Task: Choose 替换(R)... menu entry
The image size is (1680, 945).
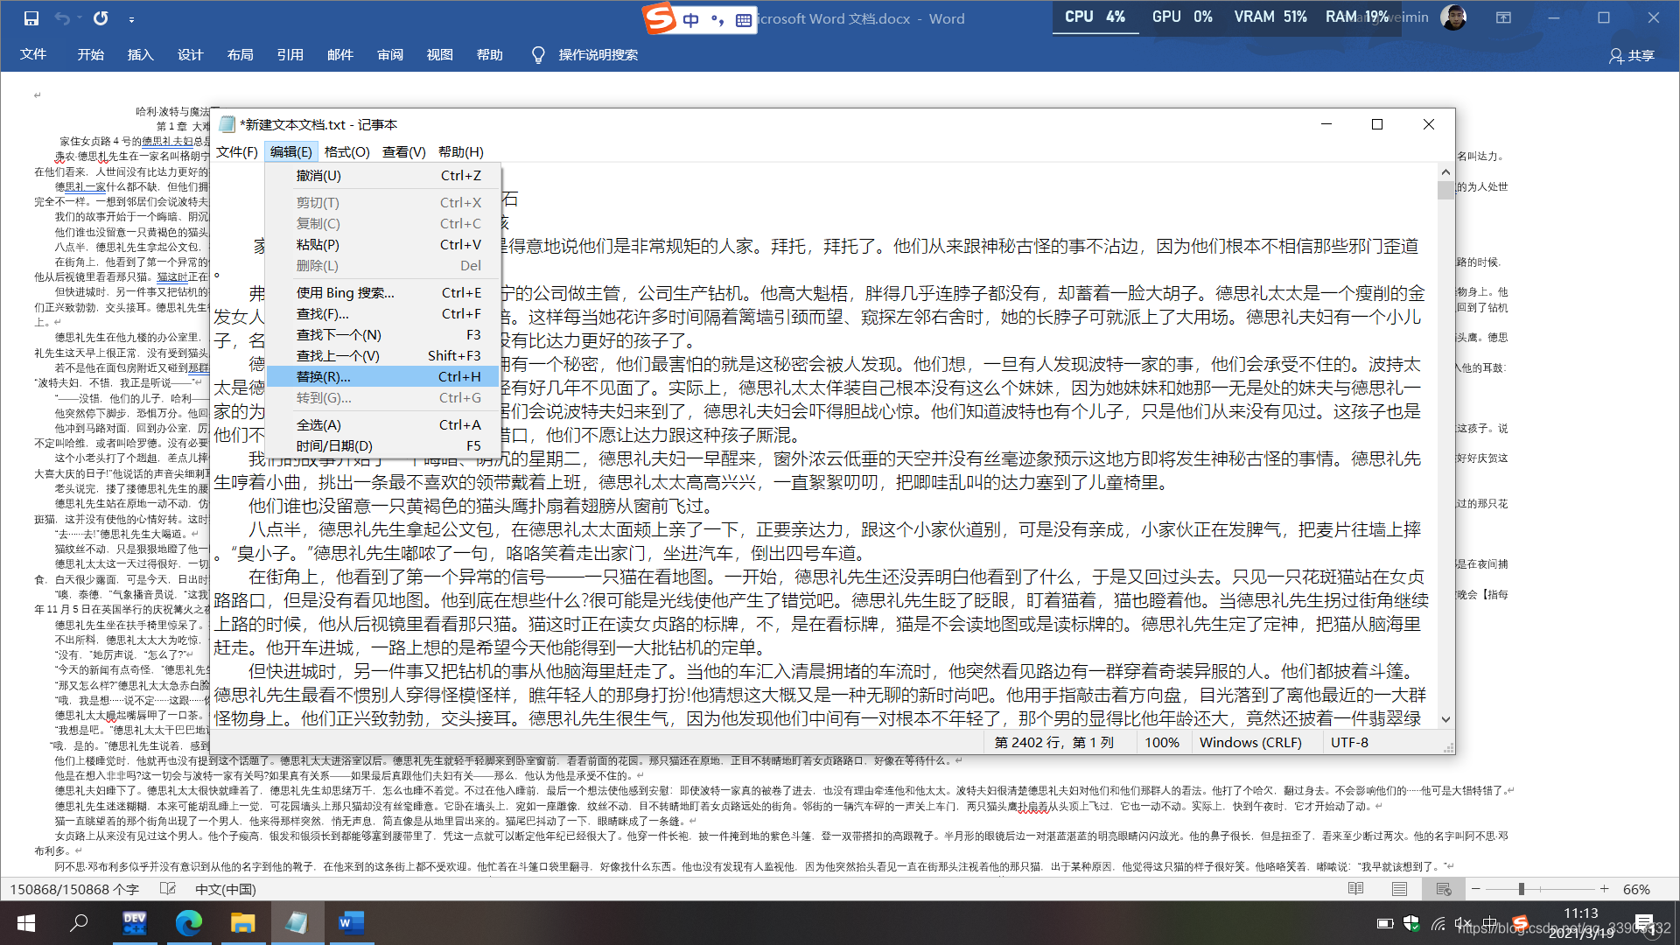Action: pos(383,377)
